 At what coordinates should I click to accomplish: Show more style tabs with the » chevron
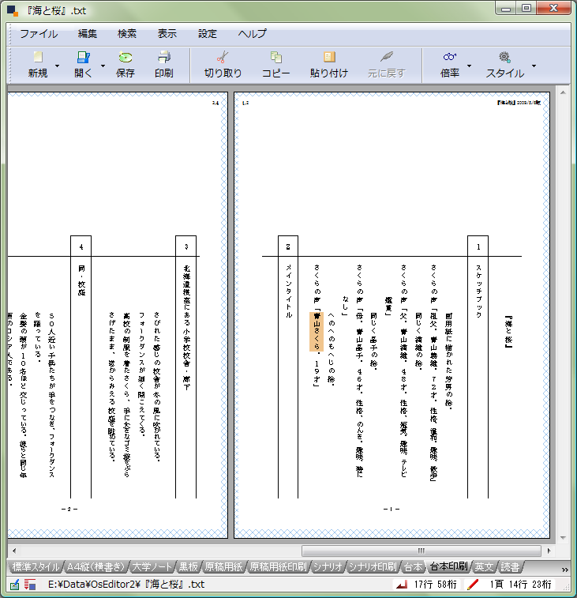tap(565, 570)
